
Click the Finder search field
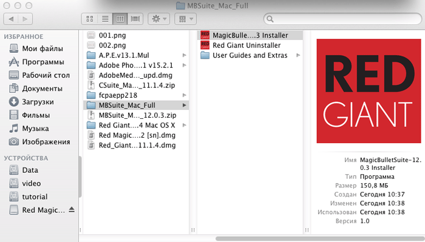pos(342,19)
